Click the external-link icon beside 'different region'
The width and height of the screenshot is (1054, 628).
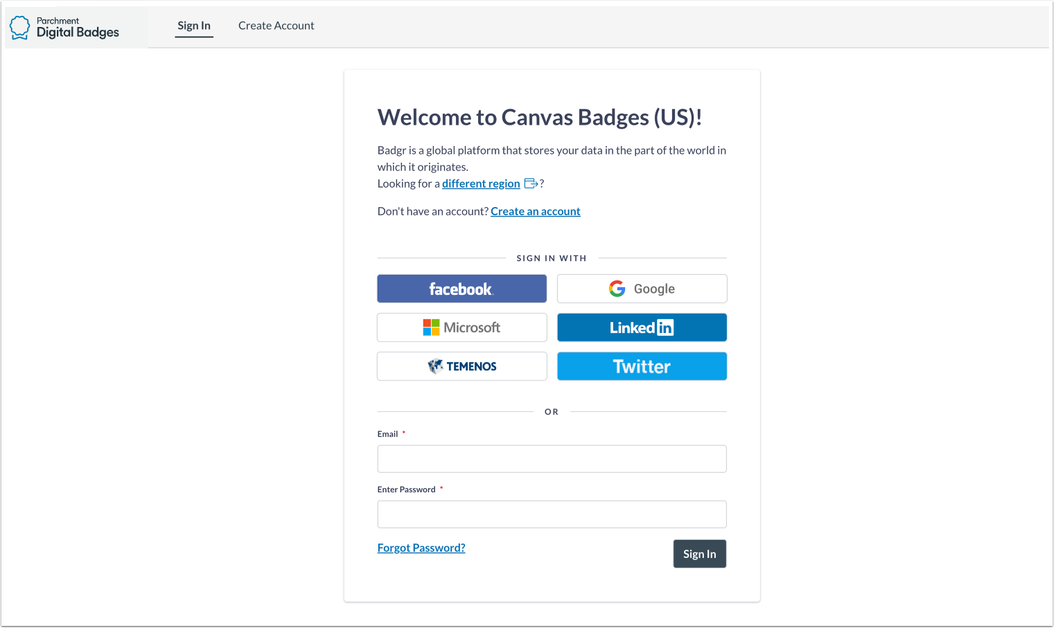(530, 183)
